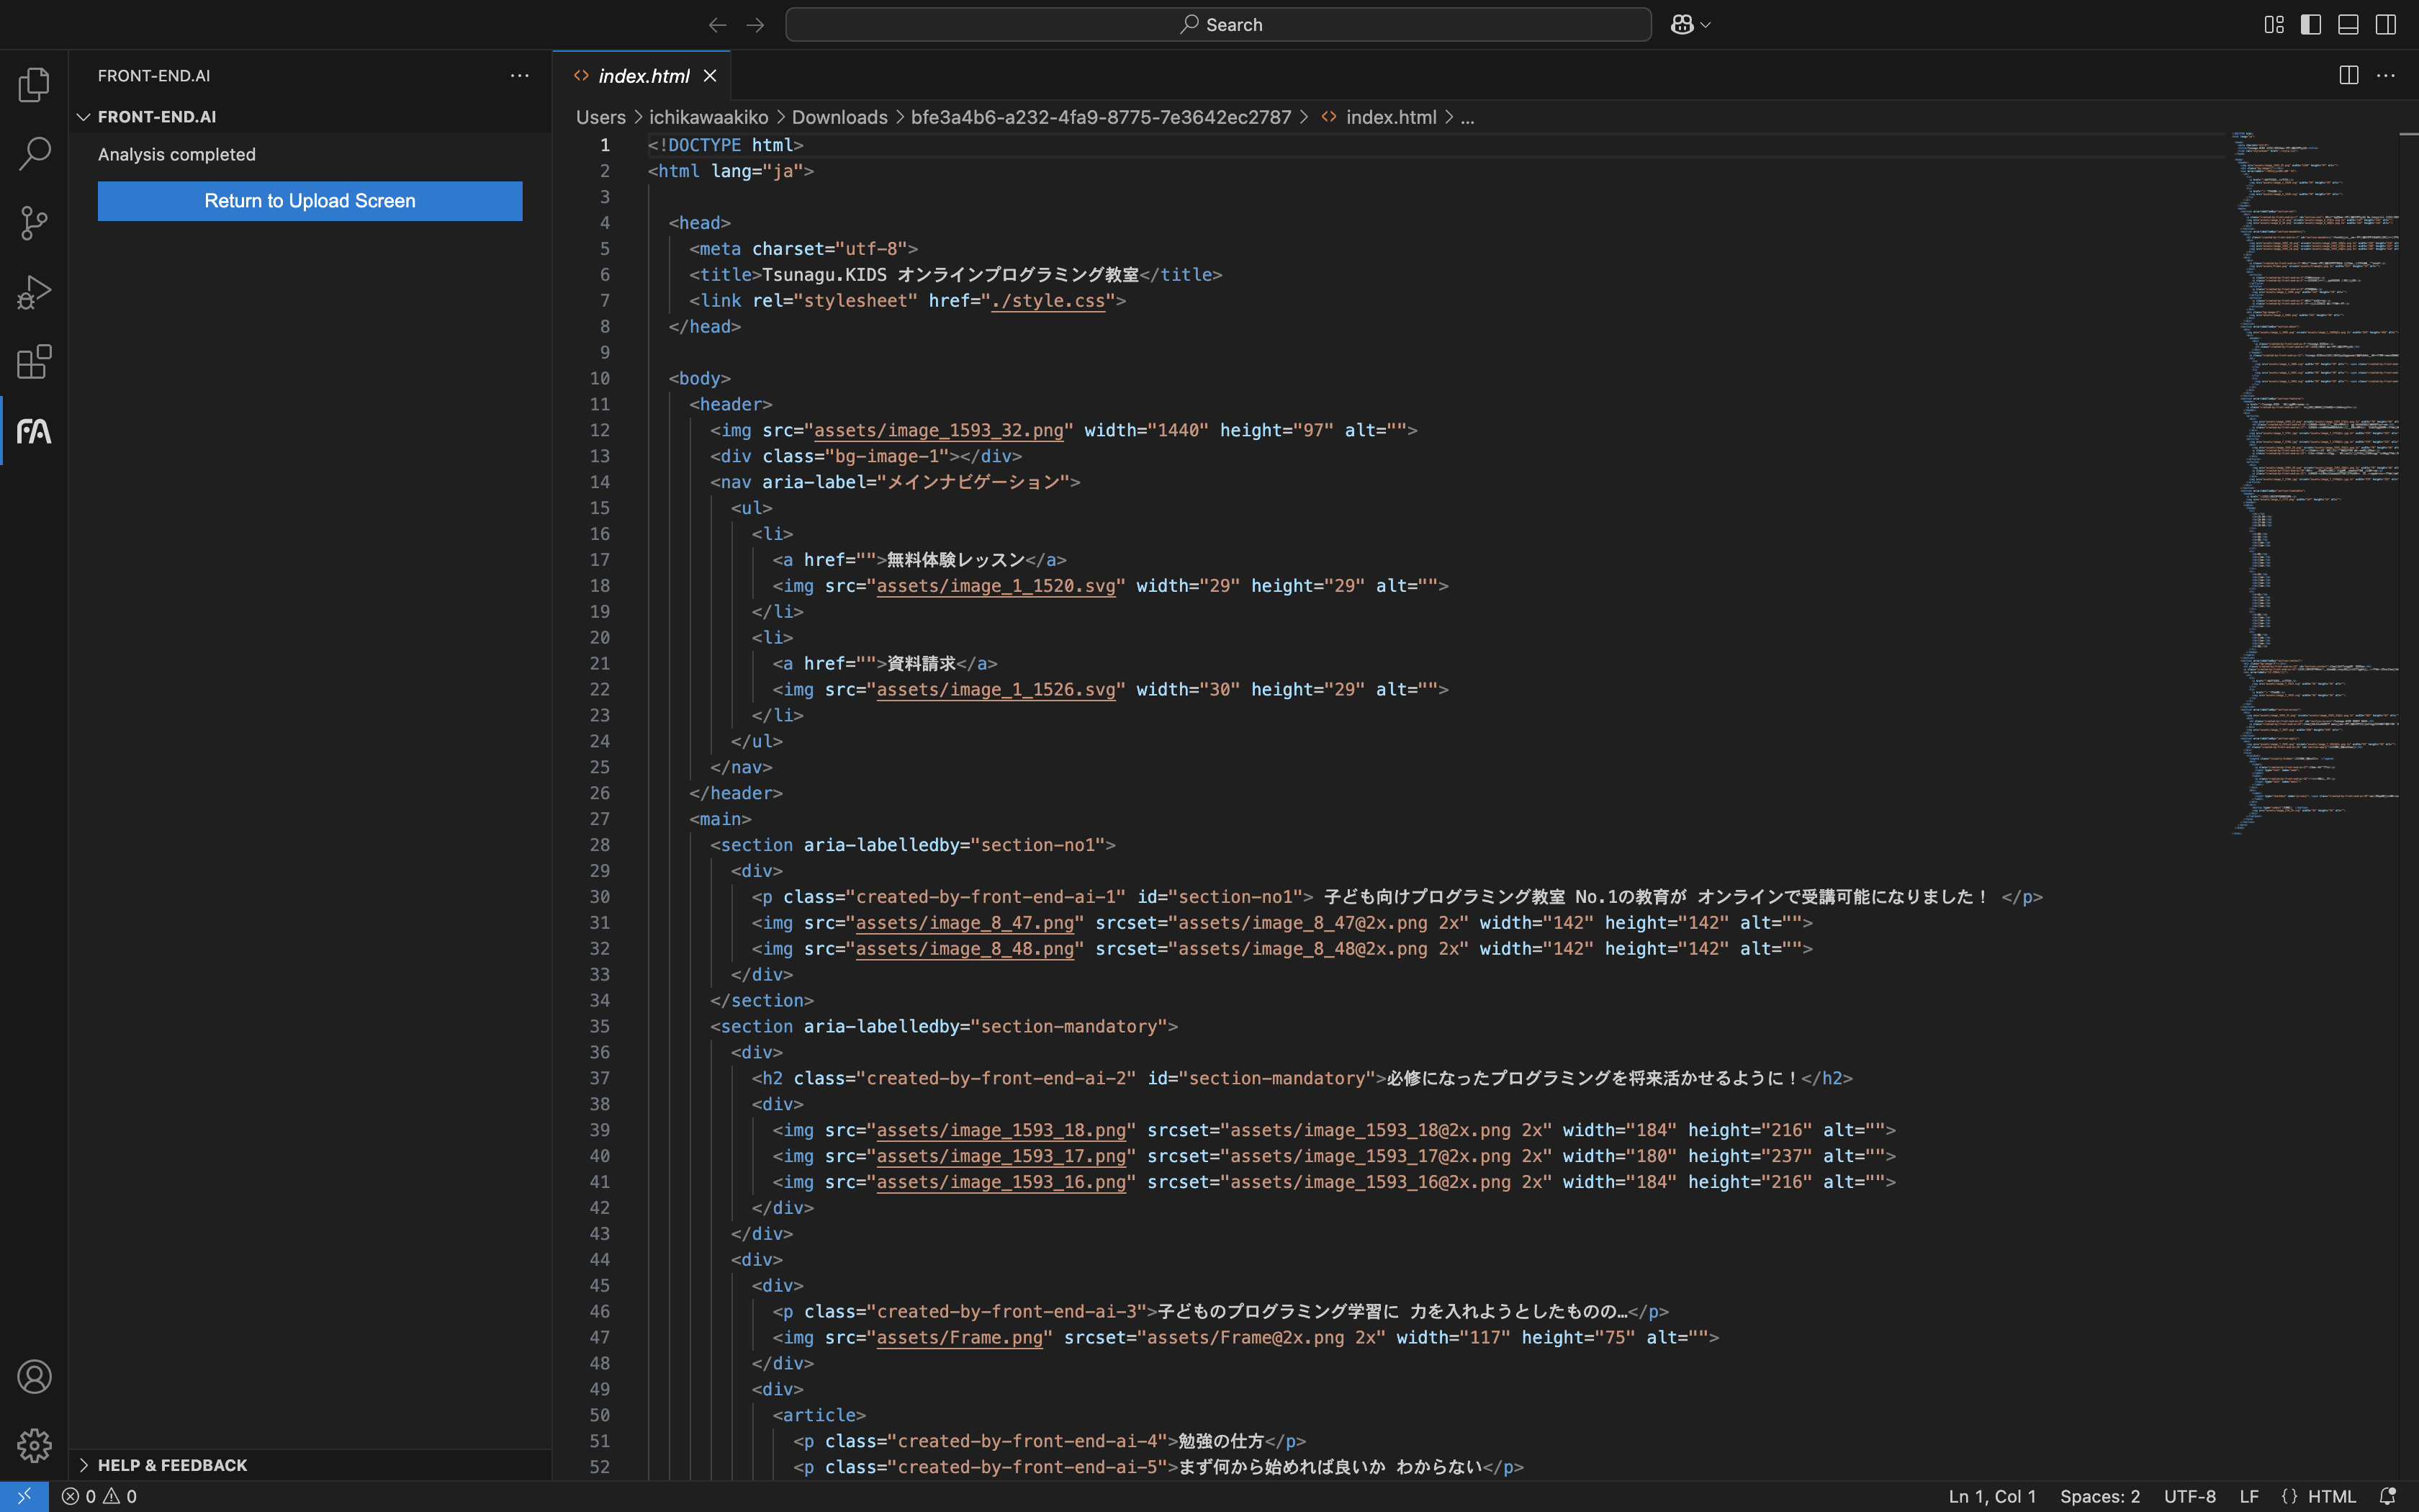Viewport: 2419px width, 1512px height.
Task: Open the Copilot chat icon
Action: tap(1683, 25)
